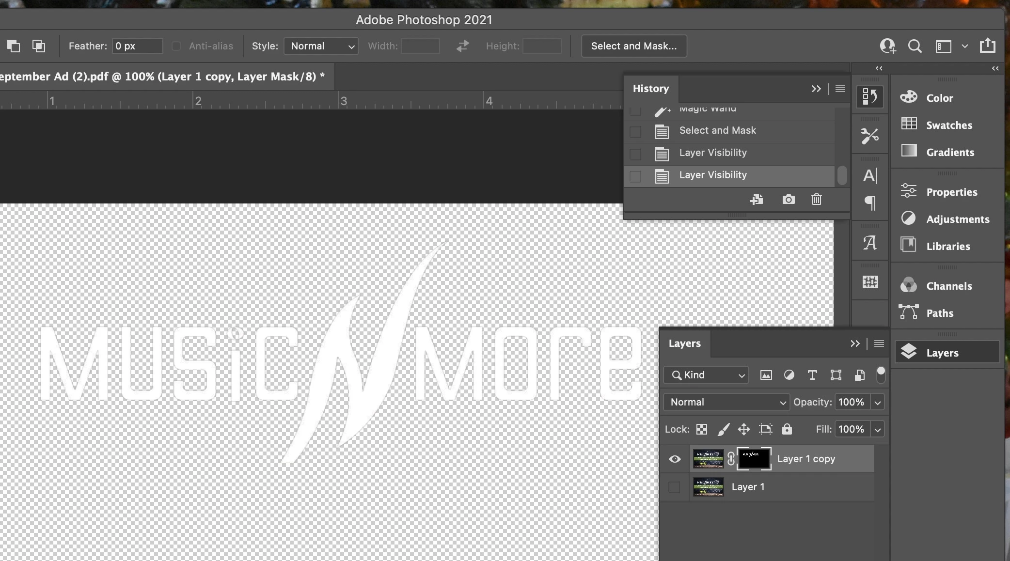1010x561 pixels.
Task: Click the Search magnifier icon
Action: 915,46
